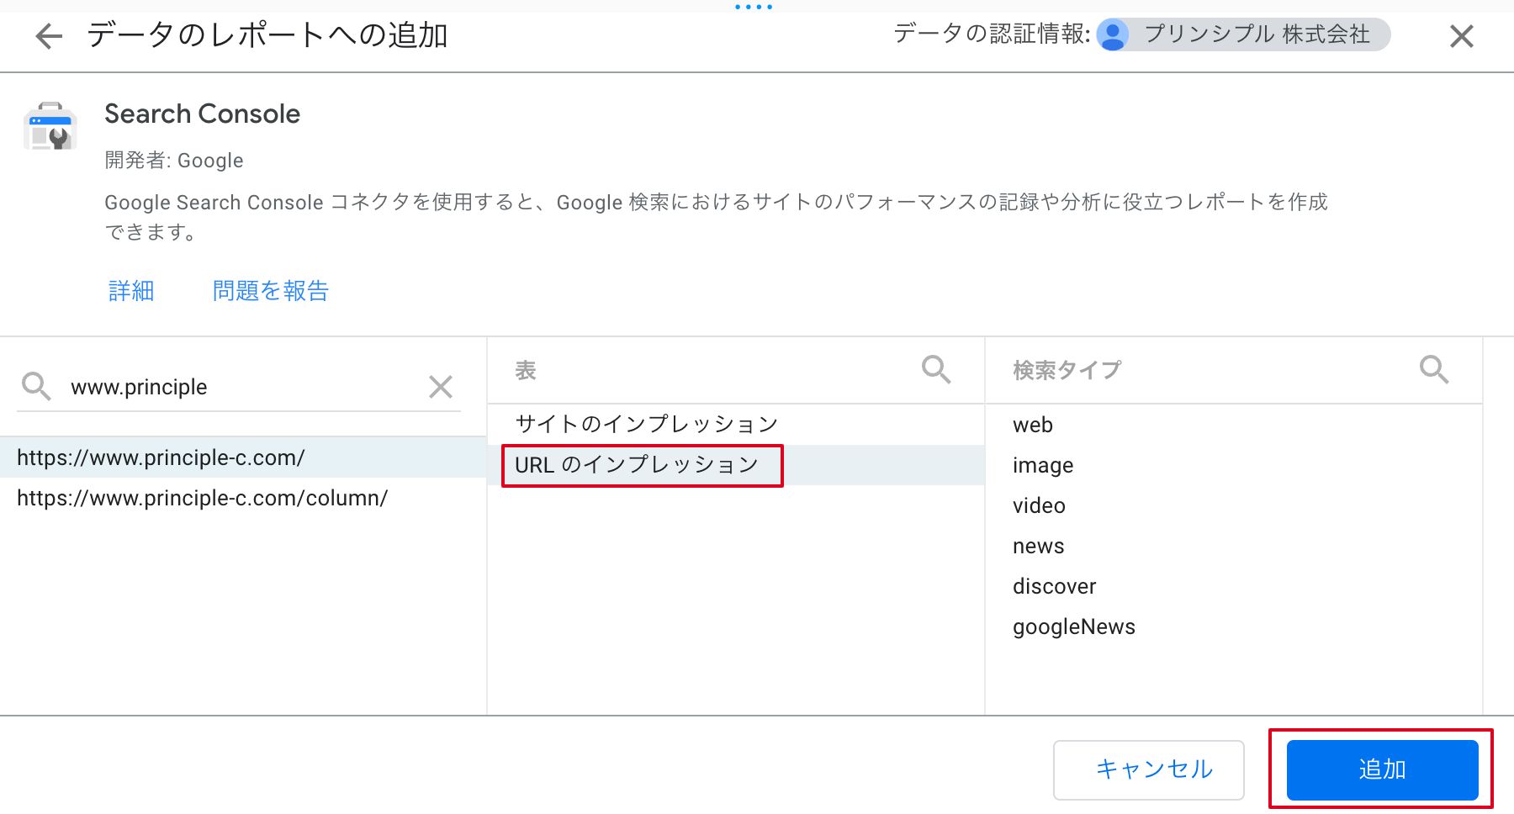Image resolution: width=1514 pixels, height=814 pixels.
Task: Select googleNews search type
Action: [x=1233, y=626]
